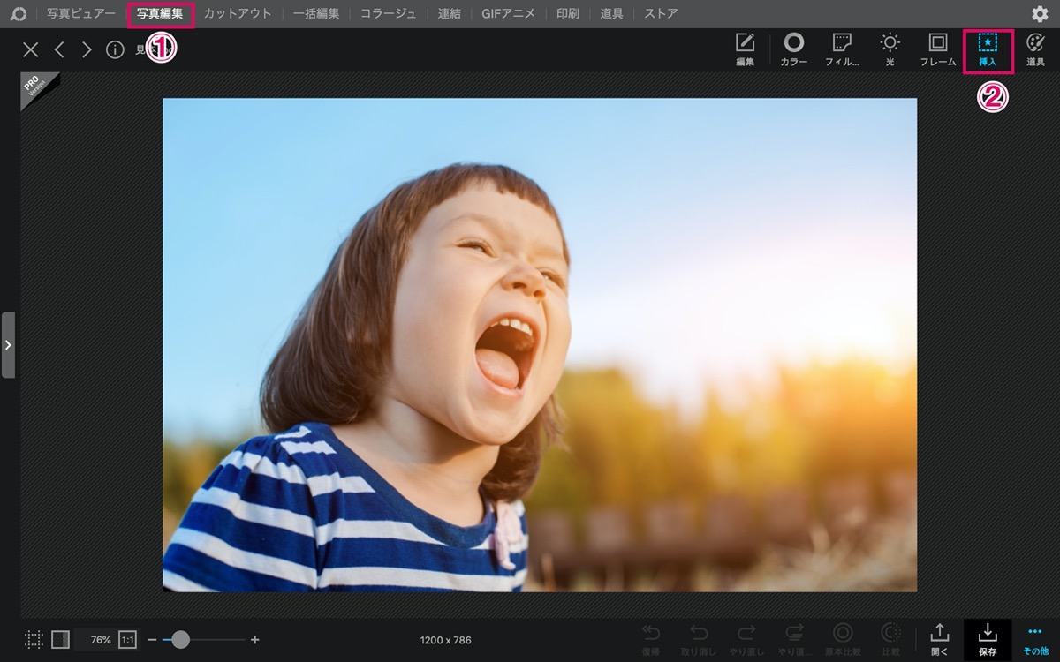Close the current photo with X
Viewport: 1060px width, 662px height.
click(31, 49)
